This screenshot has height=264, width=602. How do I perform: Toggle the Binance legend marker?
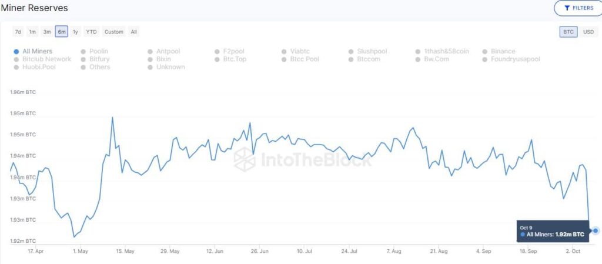point(485,52)
